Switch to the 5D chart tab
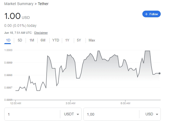This screenshot has width=169, height=122. pos(20,40)
